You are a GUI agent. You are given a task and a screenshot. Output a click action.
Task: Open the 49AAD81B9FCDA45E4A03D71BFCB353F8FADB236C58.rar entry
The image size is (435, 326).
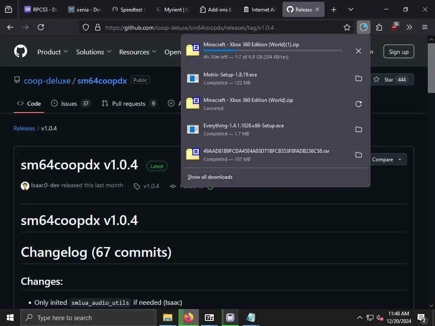click(x=267, y=155)
